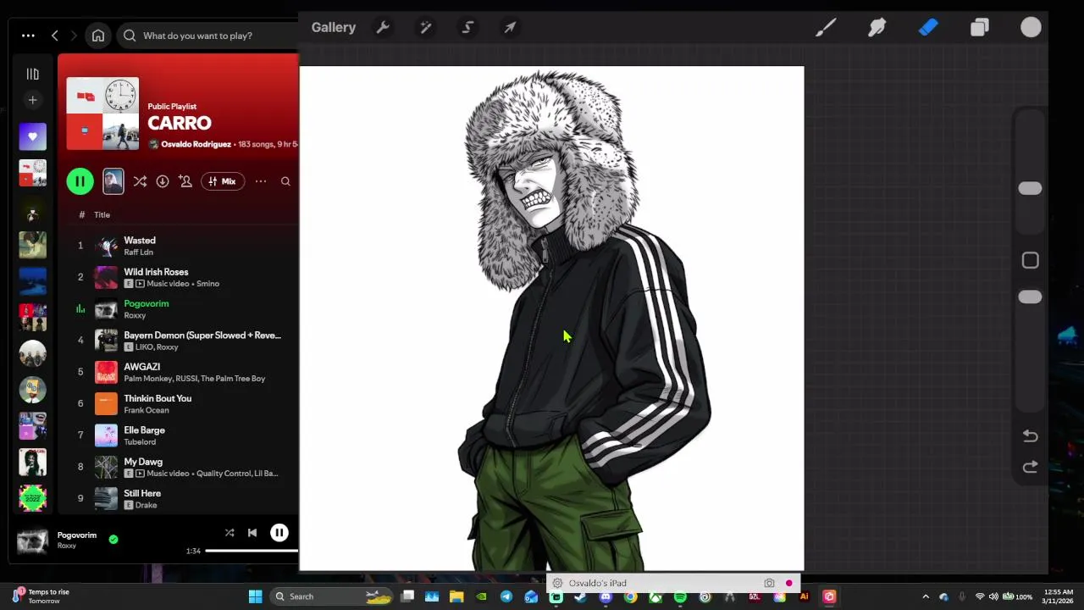The width and height of the screenshot is (1084, 610).
Task: Show hidden system tray icons
Action: coord(926,596)
